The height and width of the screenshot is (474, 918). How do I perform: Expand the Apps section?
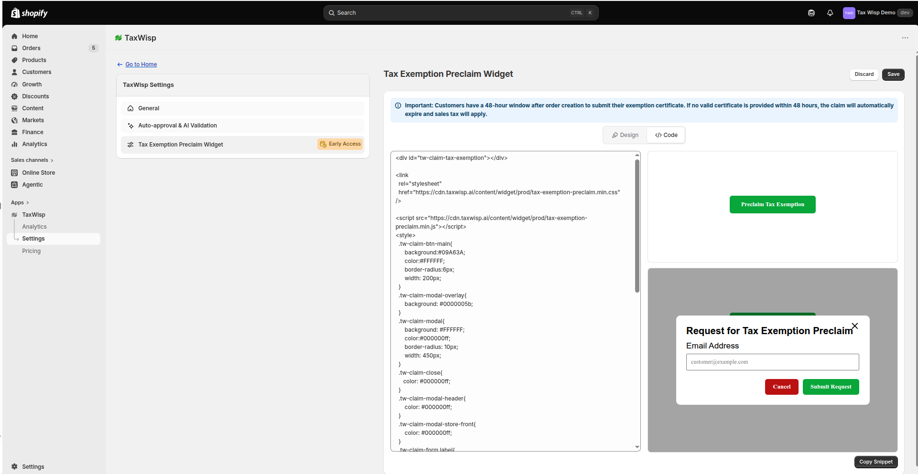[x=20, y=203]
